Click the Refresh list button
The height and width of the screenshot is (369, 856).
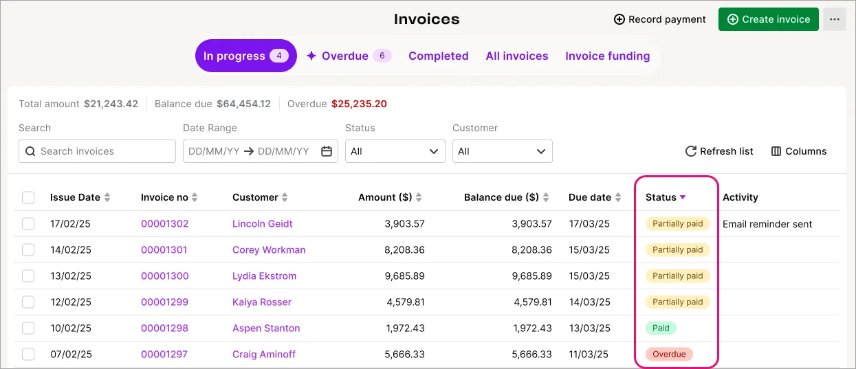coord(719,151)
